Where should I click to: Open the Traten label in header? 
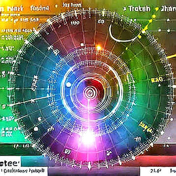coord(139,9)
